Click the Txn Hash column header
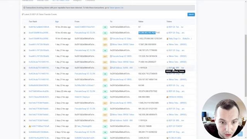The image size is (247, 139). pos(33,22)
